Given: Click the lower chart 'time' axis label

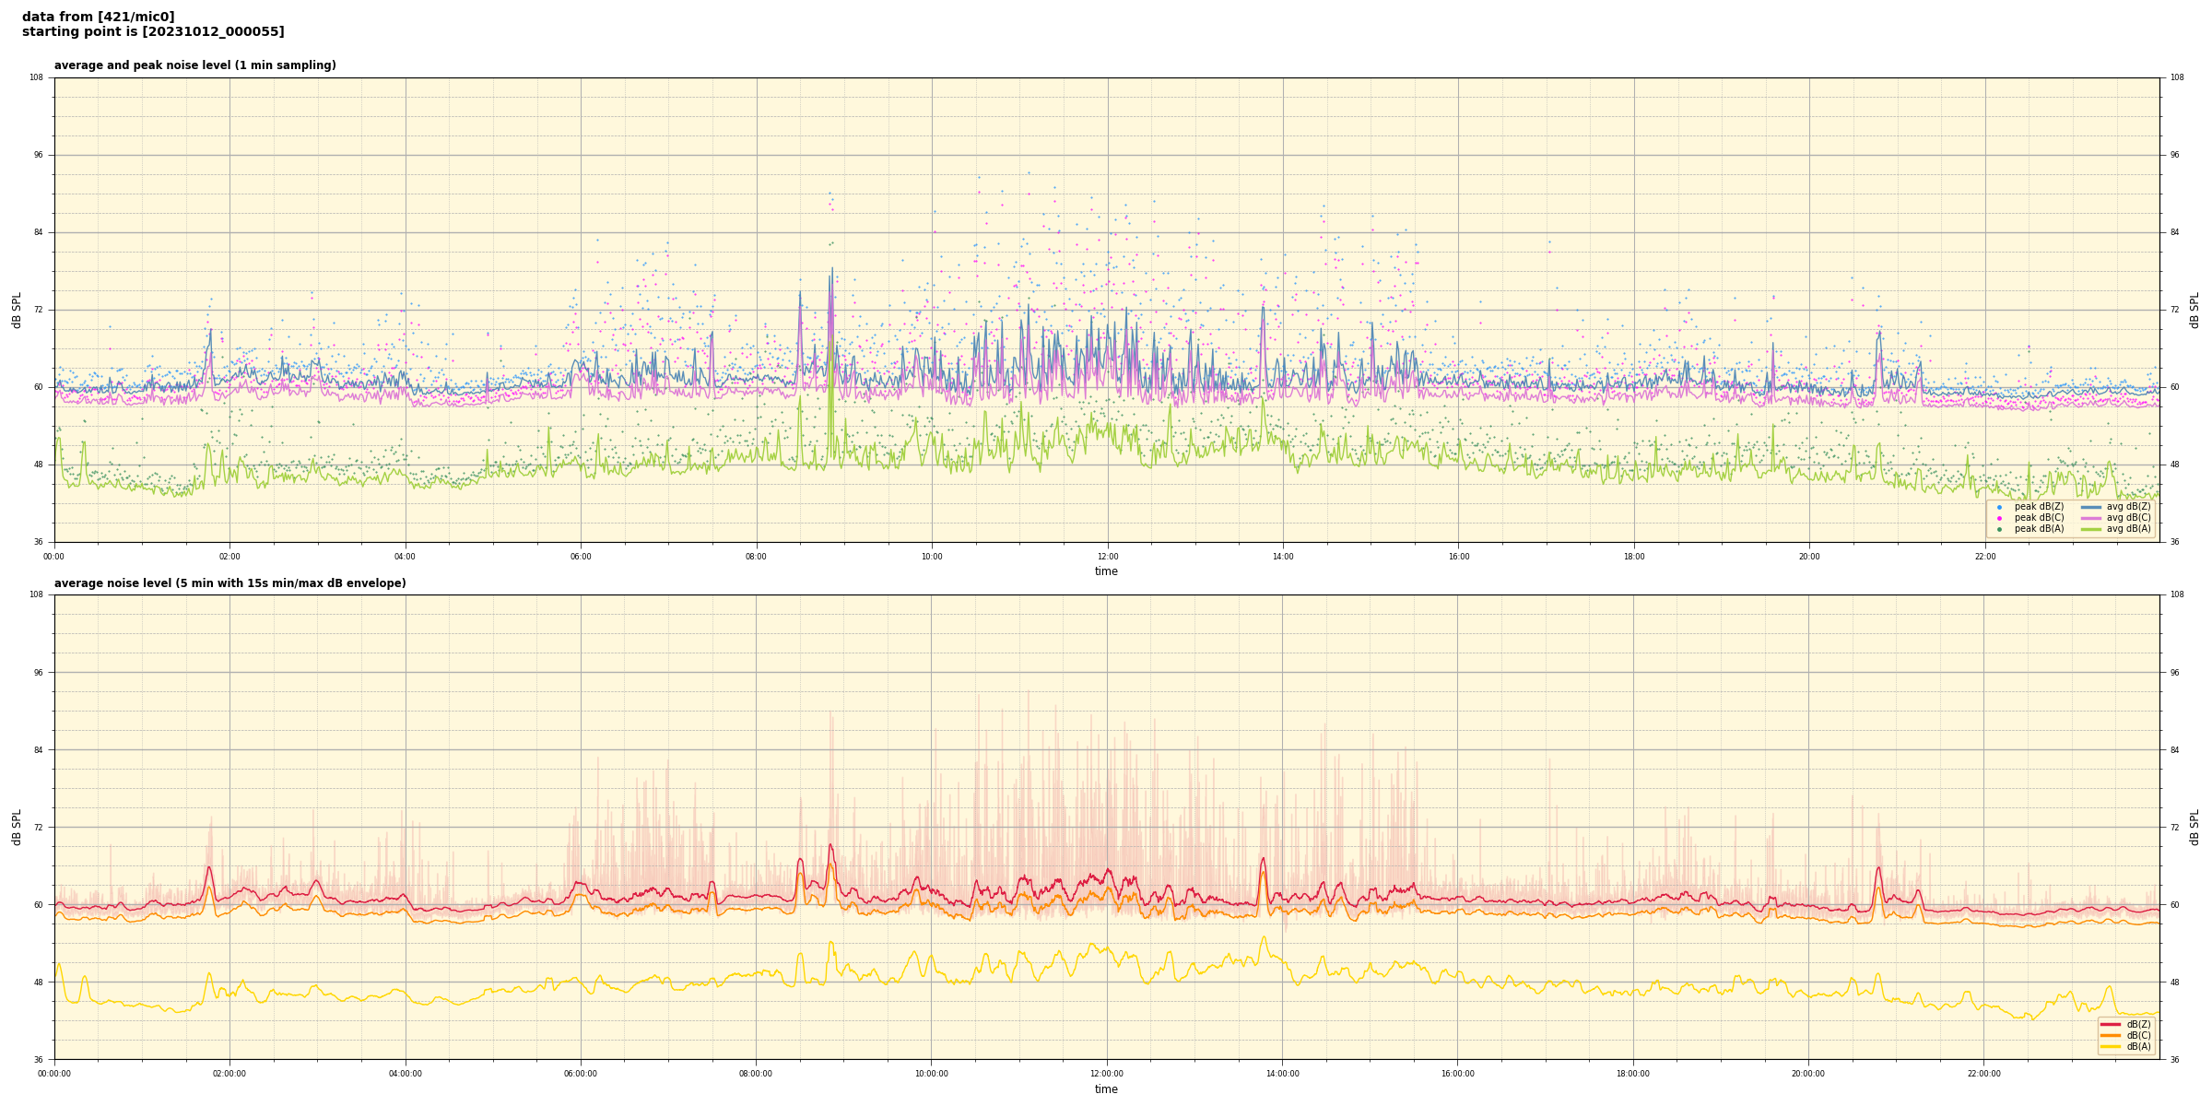Looking at the screenshot, I should pyautogui.click(x=1106, y=1089).
